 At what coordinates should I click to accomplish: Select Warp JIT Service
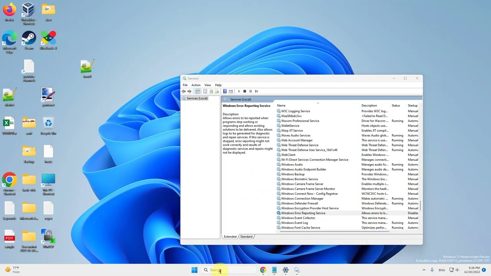(348, 131)
